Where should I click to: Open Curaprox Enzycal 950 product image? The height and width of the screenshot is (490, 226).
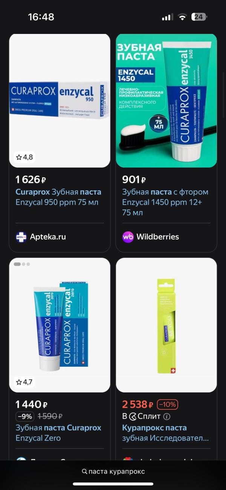point(60,101)
